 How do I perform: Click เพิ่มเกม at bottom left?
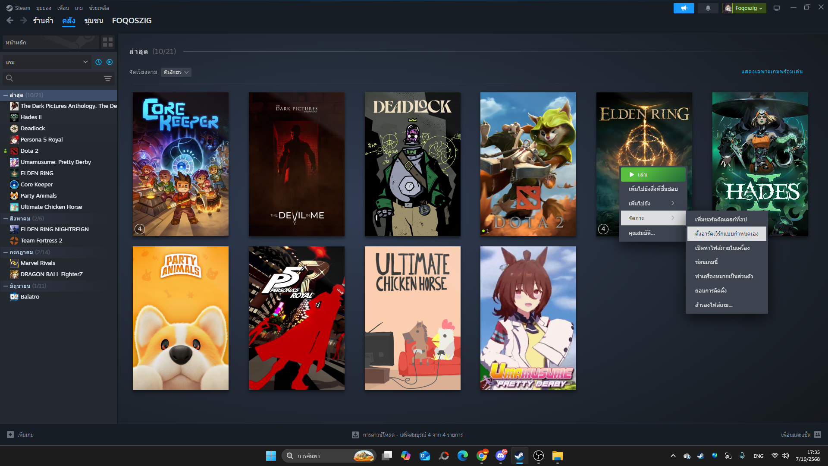pos(21,435)
